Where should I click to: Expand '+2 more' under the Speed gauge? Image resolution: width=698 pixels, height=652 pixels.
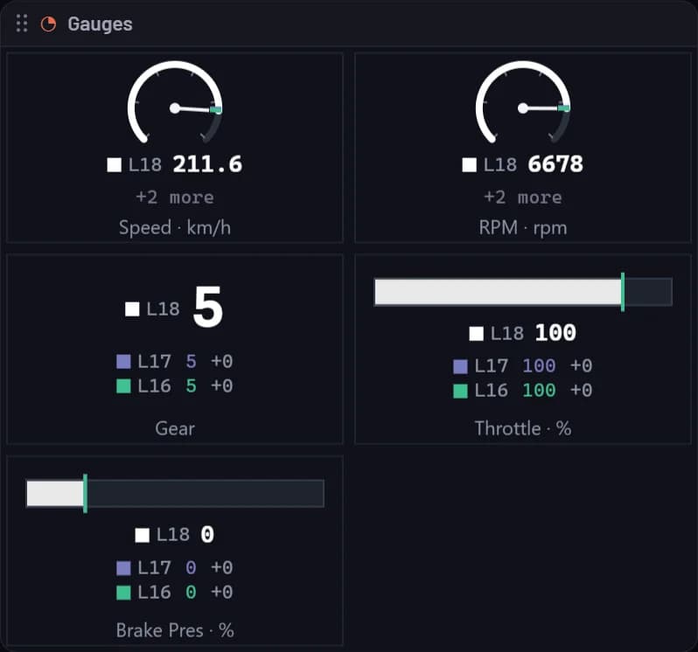tap(175, 197)
